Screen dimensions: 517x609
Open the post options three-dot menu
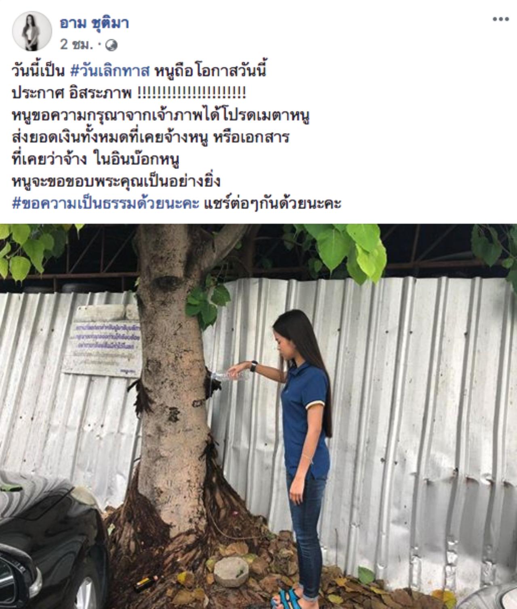coord(500,19)
